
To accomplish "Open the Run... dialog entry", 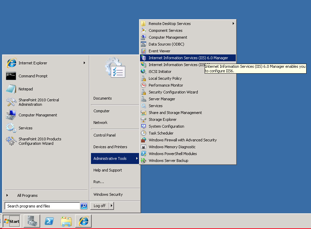I will [x=115, y=182].
